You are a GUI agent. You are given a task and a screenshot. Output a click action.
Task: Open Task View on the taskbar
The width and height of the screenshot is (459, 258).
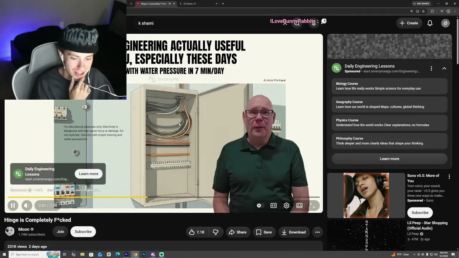[65, 254]
